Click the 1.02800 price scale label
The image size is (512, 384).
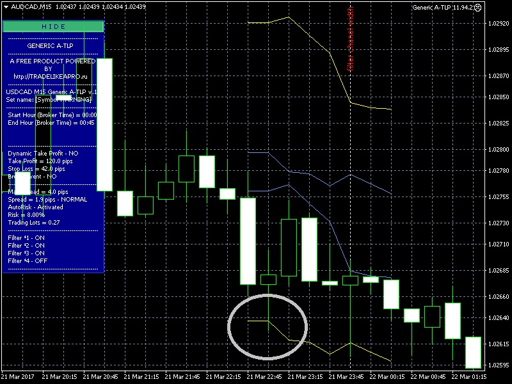pyautogui.click(x=499, y=150)
